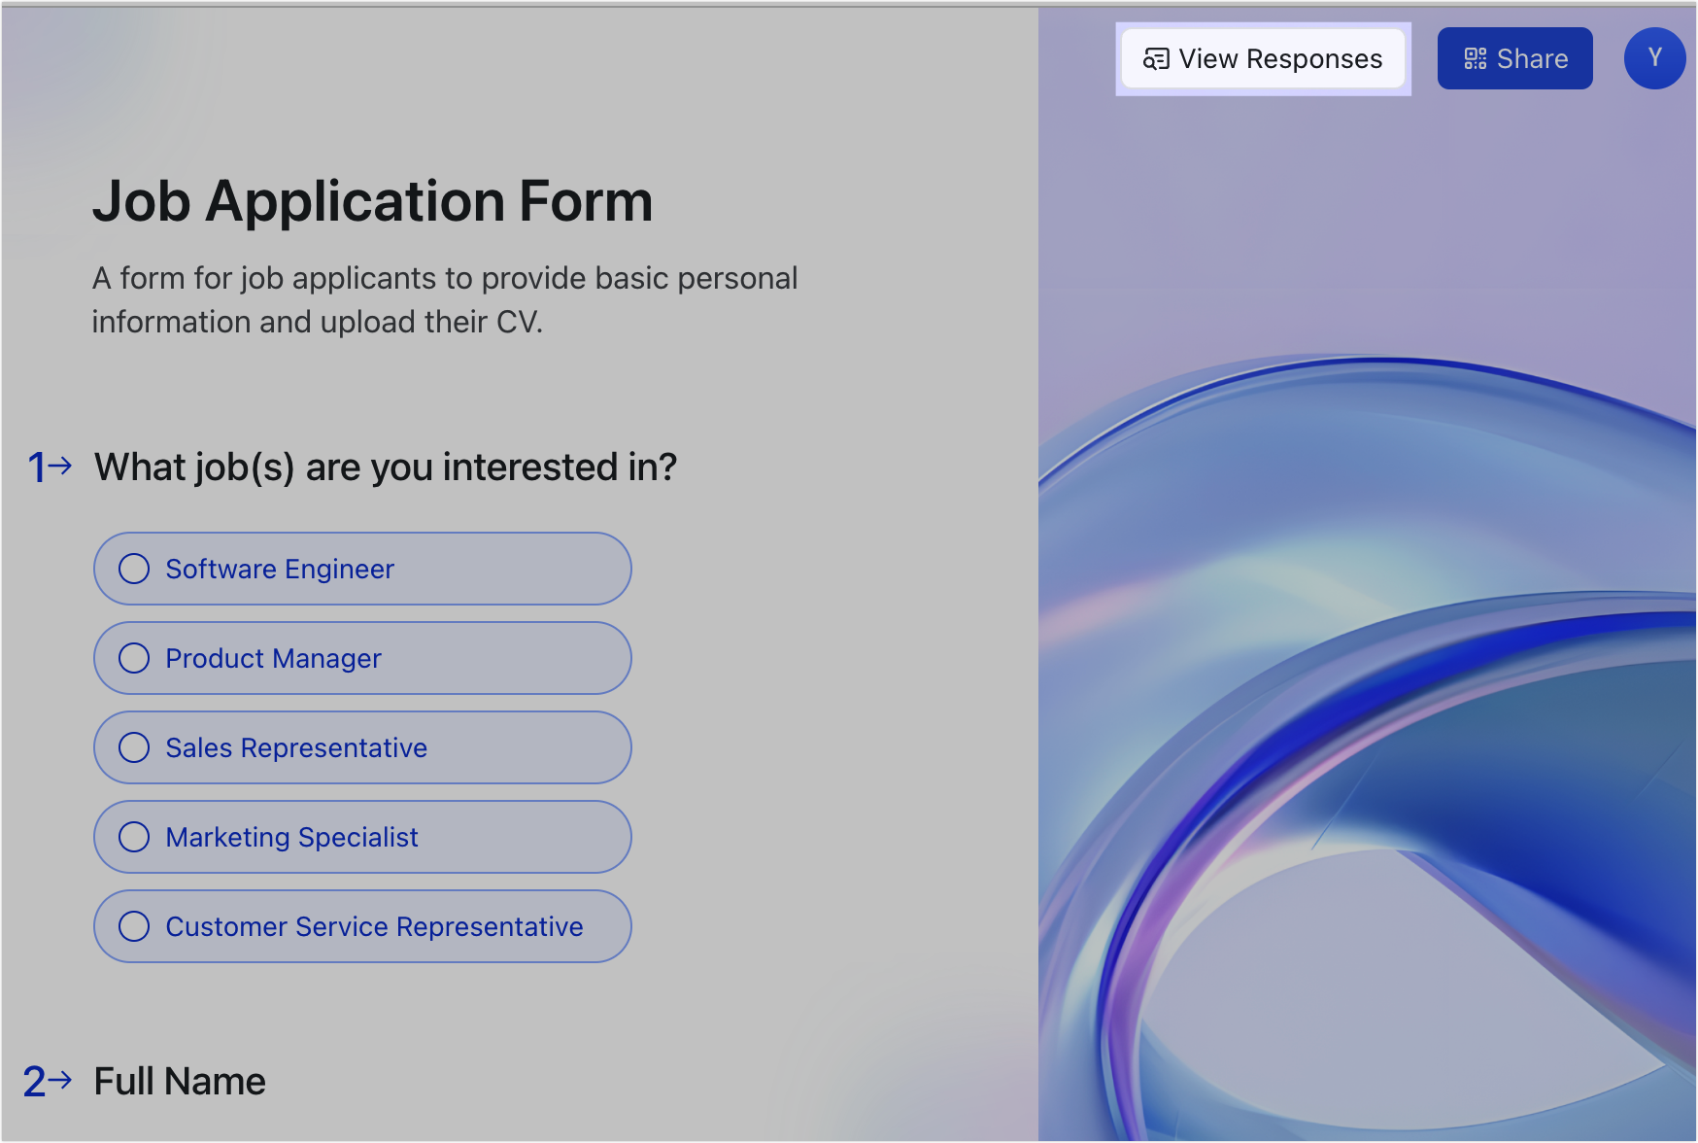
Task: Click the Full Name question label
Action: 179,1081
